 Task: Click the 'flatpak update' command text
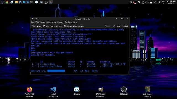pyautogui.click(x=64, y=53)
